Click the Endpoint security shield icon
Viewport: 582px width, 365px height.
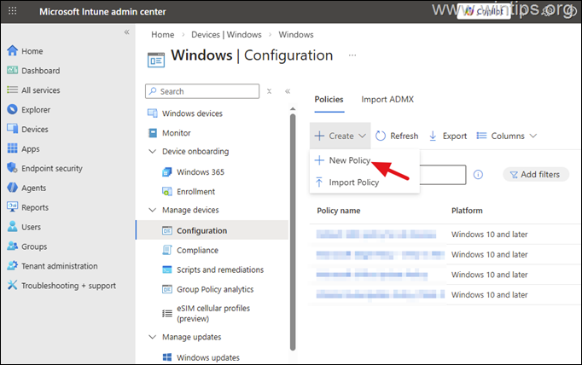pyautogui.click(x=12, y=168)
